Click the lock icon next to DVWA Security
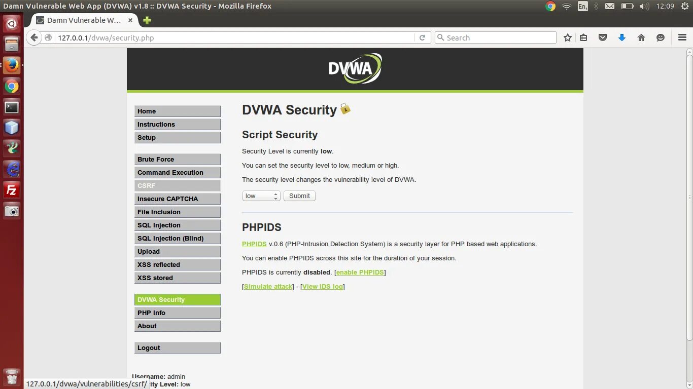This screenshot has width=693, height=389. [x=345, y=108]
